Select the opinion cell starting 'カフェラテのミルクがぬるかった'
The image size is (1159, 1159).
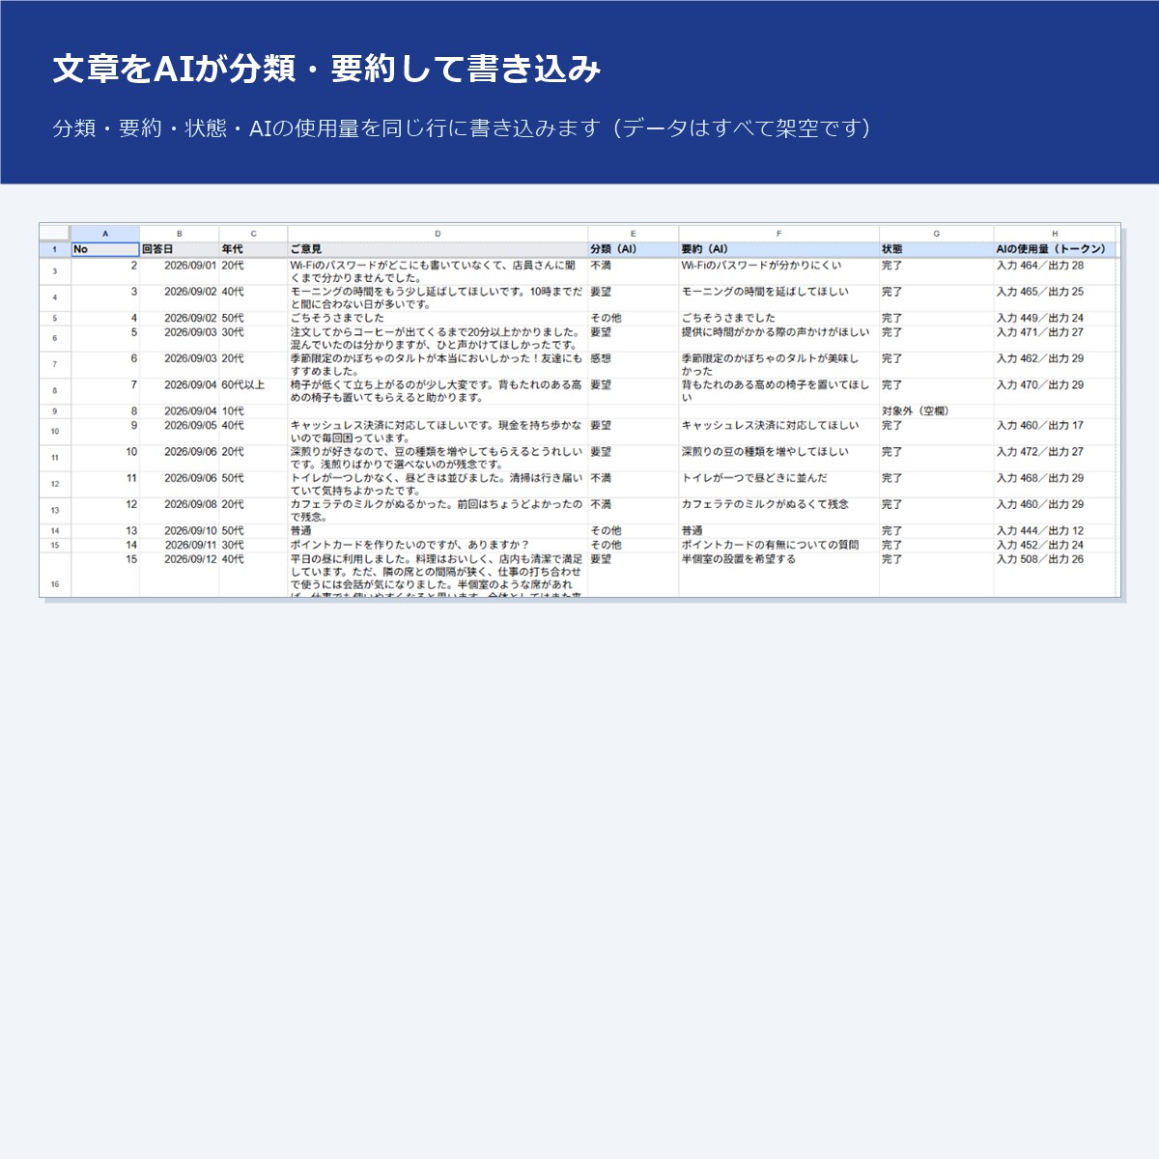click(438, 511)
